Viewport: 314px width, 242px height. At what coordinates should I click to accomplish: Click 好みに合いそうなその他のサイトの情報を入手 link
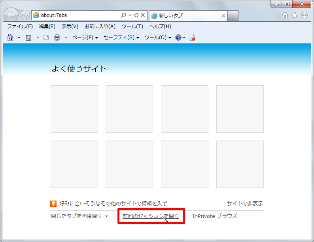click(x=113, y=203)
